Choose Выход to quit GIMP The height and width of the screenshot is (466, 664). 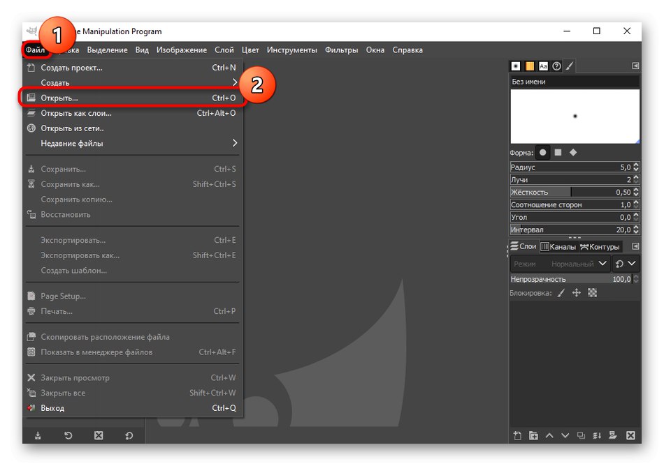pos(131,407)
